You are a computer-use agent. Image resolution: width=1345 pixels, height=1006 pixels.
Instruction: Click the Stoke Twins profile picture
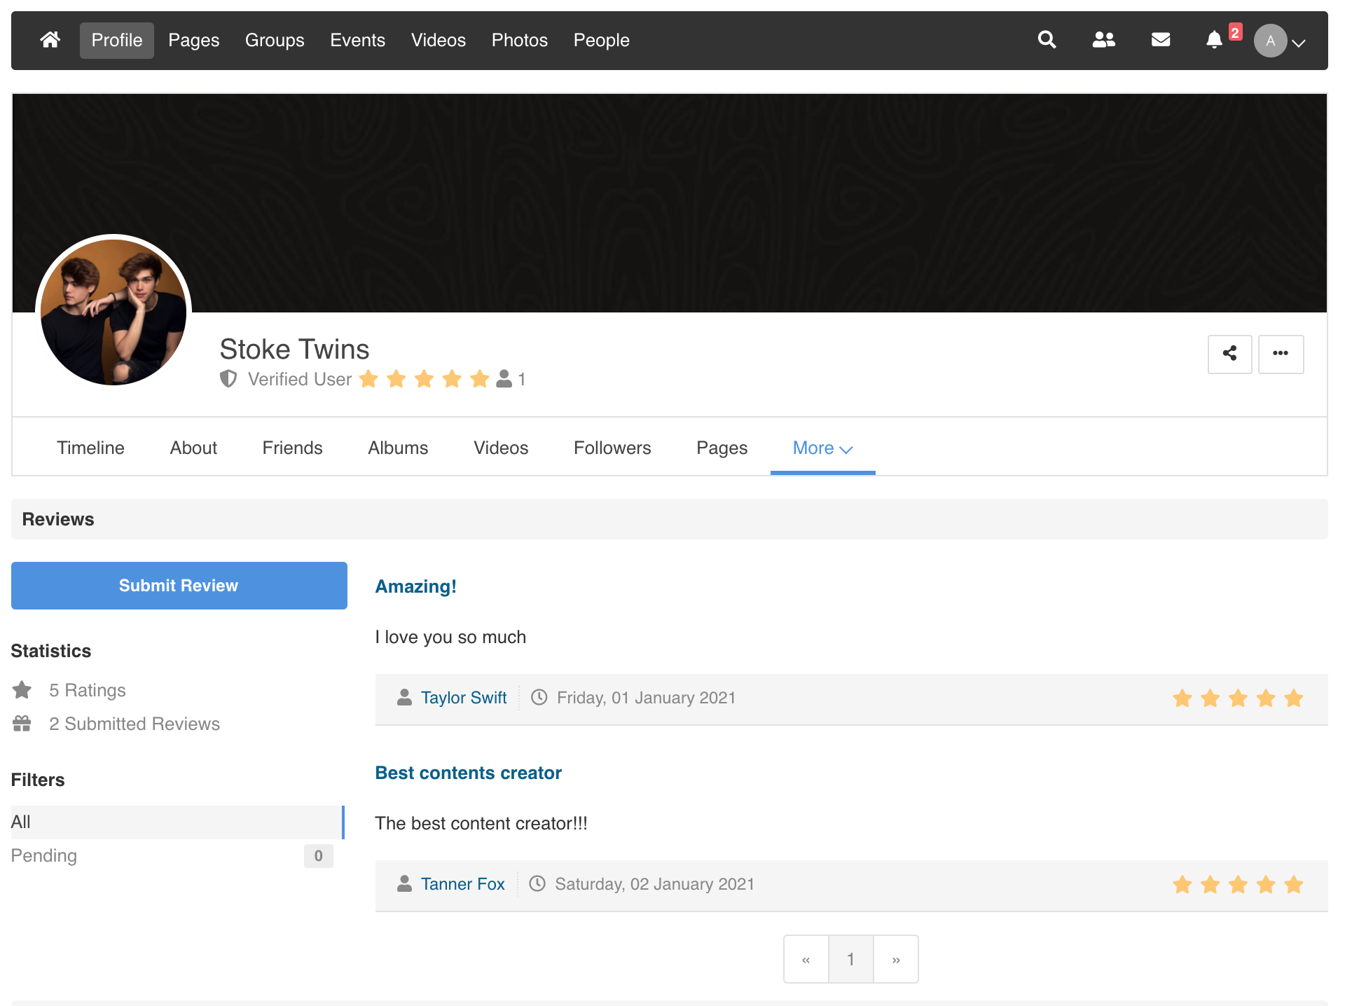113,312
